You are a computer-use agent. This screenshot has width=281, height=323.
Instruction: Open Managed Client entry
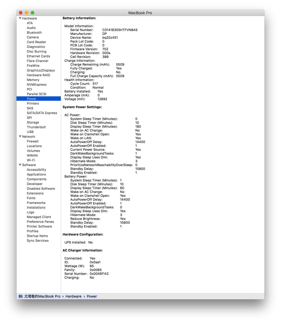39,217
